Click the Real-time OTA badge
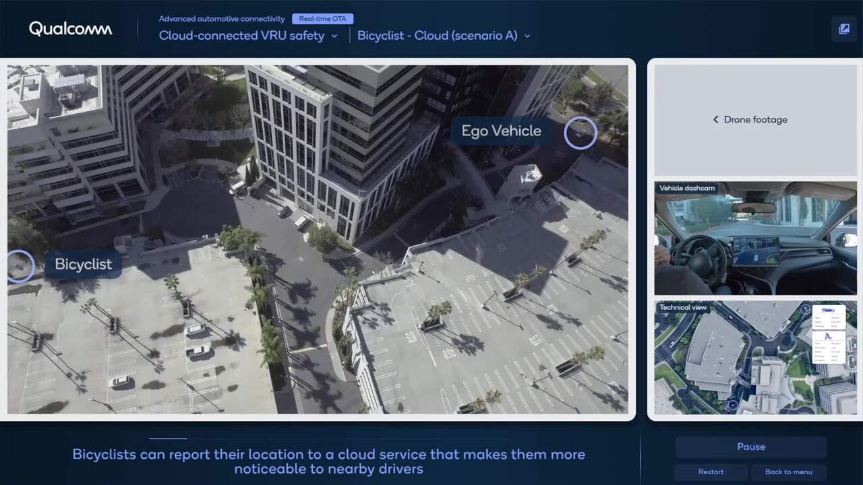 [322, 19]
